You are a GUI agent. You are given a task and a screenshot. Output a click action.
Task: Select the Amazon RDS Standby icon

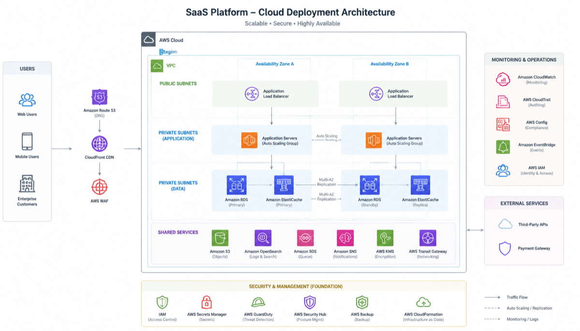pos(370,185)
